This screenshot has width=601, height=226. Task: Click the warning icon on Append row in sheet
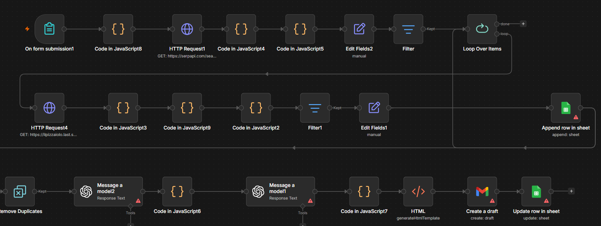pos(576,117)
